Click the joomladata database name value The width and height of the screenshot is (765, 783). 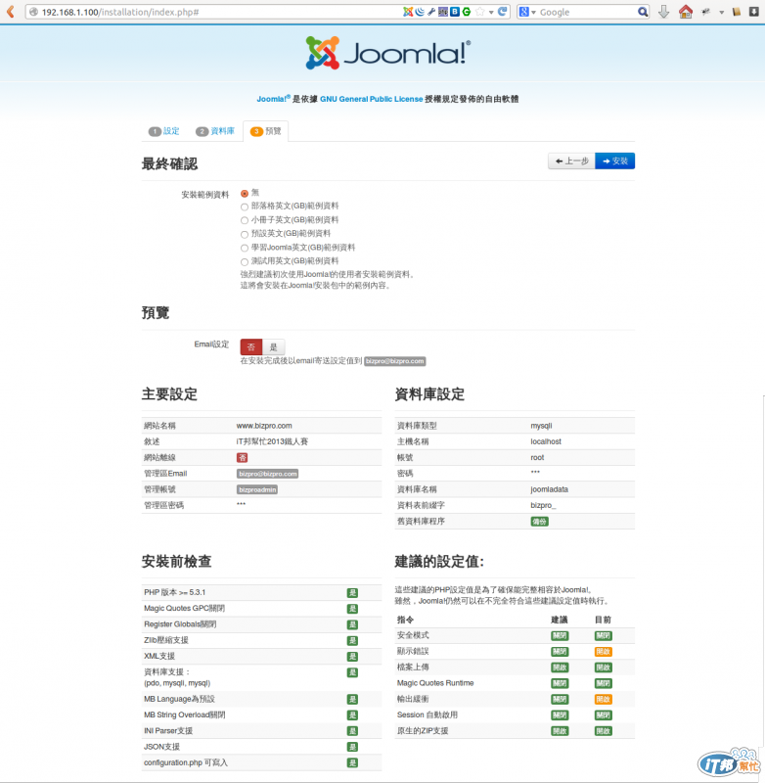tap(549, 489)
